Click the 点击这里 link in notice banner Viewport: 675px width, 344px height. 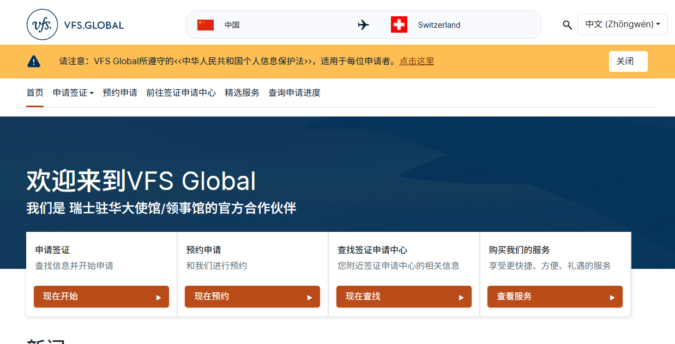tap(417, 61)
